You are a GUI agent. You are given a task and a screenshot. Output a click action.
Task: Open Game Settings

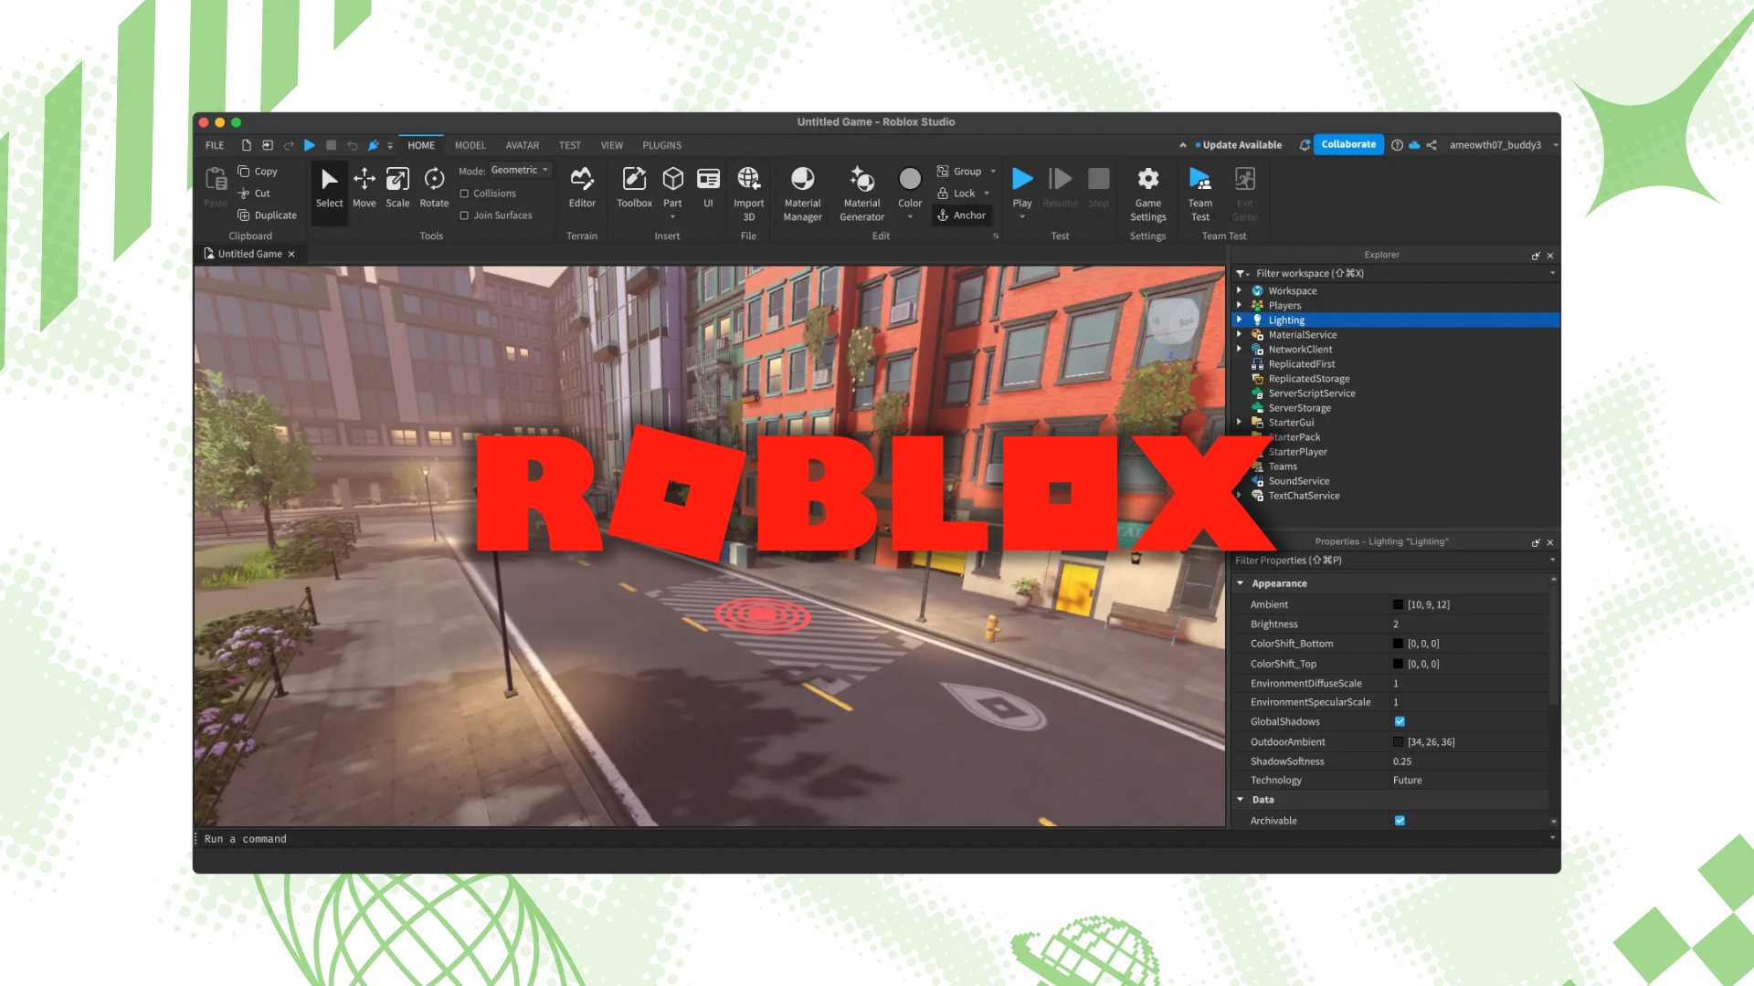click(x=1147, y=193)
